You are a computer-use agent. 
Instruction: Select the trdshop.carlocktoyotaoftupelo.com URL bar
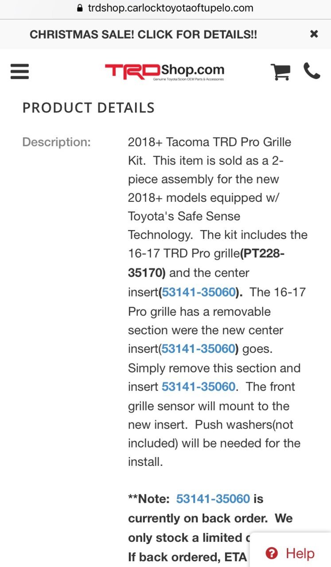[165, 8]
